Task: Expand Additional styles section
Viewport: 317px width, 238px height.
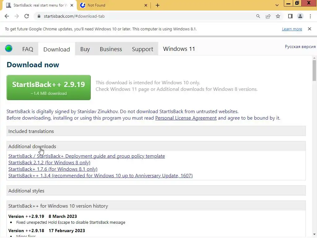Action: [x=156, y=191]
